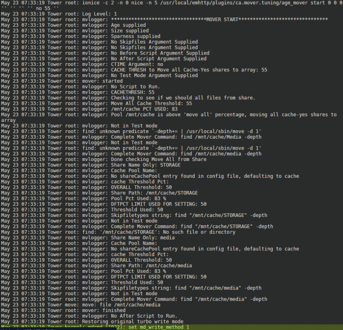
Task: Click 'move: file /mnt/cache/media' line
Action: coord(81,305)
